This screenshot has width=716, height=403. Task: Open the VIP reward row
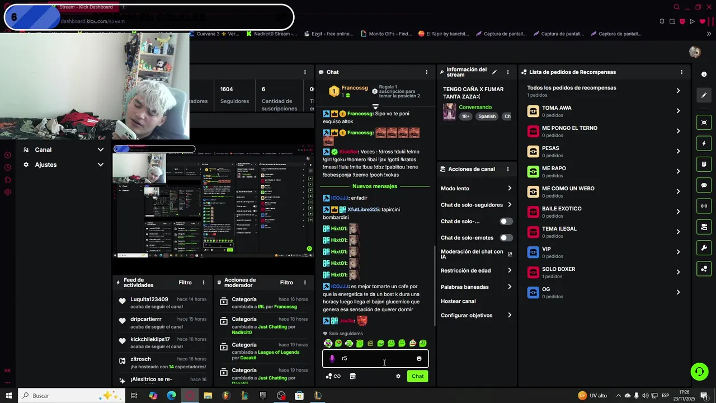click(604, 252)
